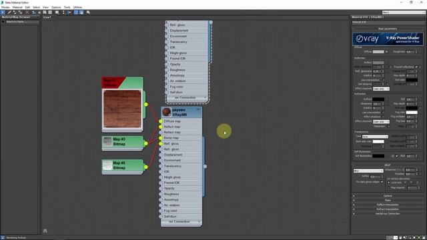The height and width of the screenshot is (240, 427).
Task: Click Map #3 Bitmap output socket
Action: point(146,143)
